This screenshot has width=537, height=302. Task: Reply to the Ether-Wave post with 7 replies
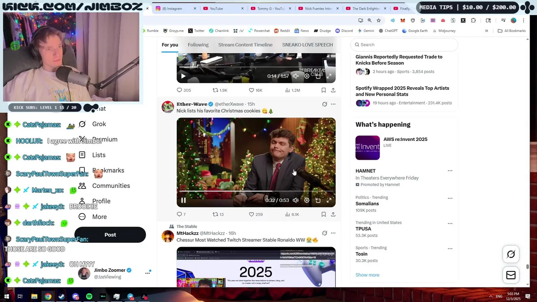point(181,214)
